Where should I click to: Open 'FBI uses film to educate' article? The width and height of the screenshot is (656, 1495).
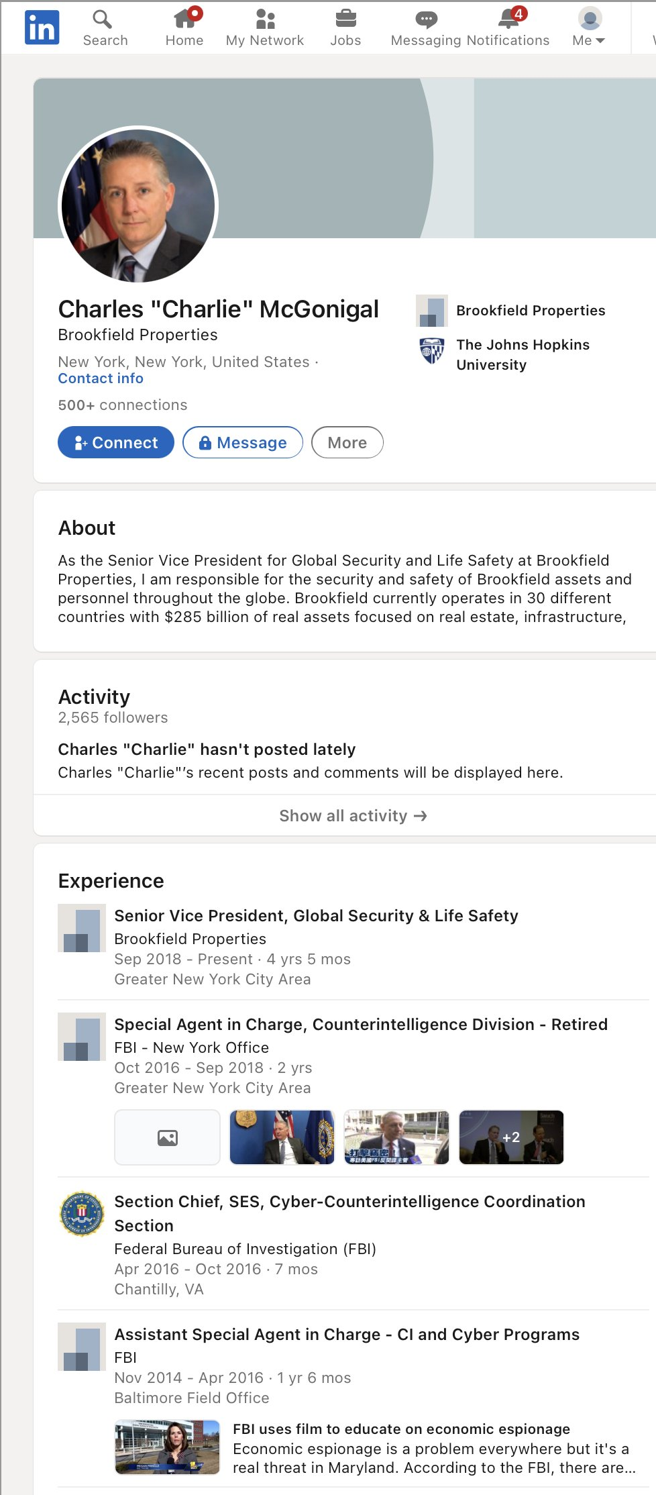click(401, 1429)
